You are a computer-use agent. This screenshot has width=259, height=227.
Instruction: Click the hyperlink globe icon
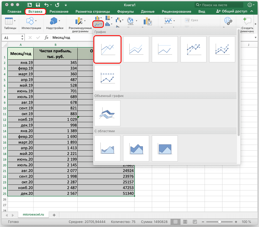coord(228,21)
